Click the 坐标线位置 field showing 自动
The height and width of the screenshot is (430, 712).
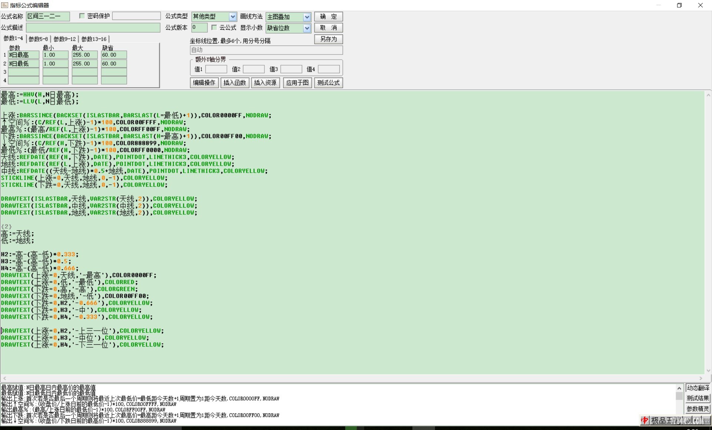coord(266,50)
